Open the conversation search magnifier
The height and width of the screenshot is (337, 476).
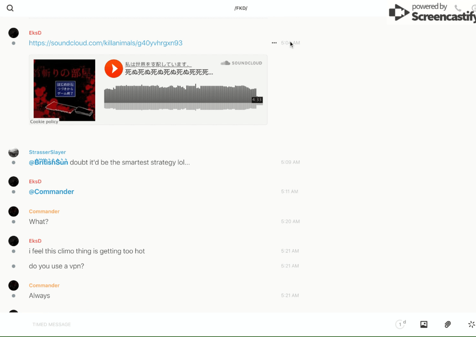10,8
